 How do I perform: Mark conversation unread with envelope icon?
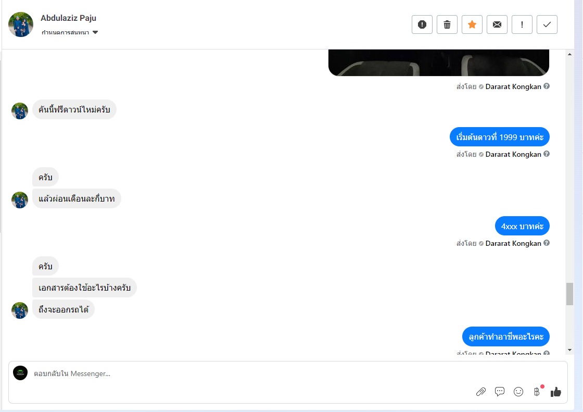497,24
